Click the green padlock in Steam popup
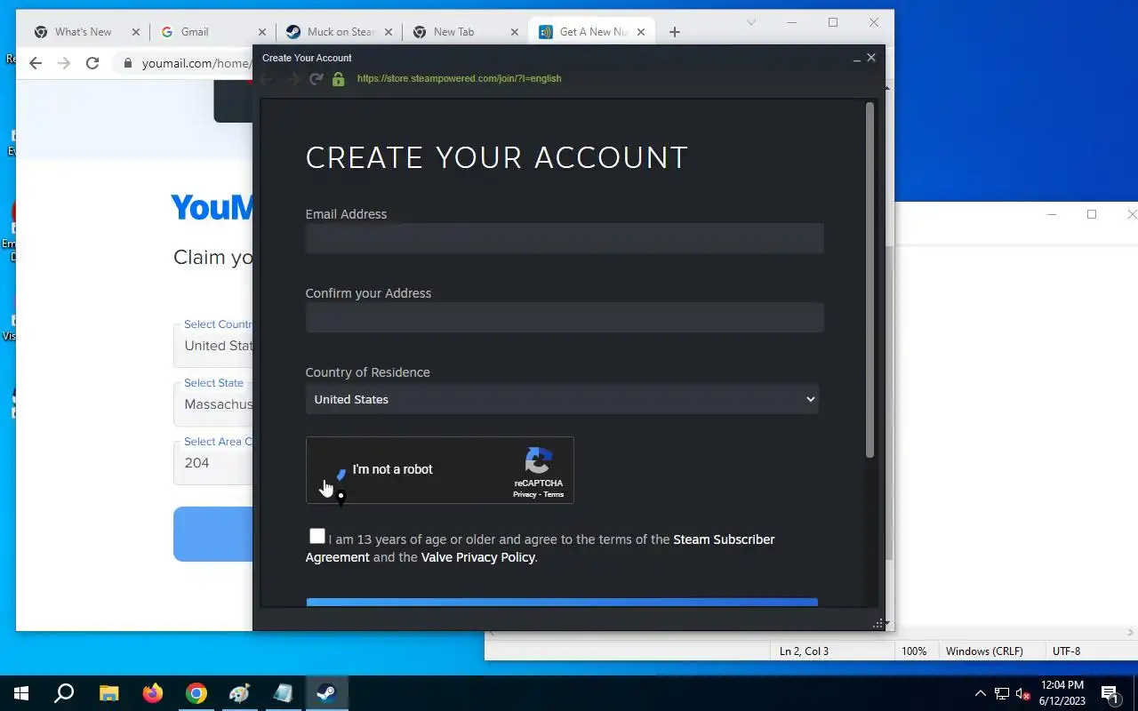The height and width of the screenshot is (711, 1138). [338, 79]
